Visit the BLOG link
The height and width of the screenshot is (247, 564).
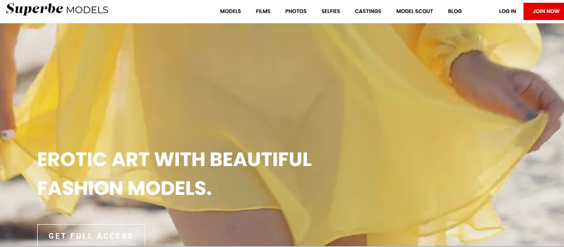coord(455,11)
